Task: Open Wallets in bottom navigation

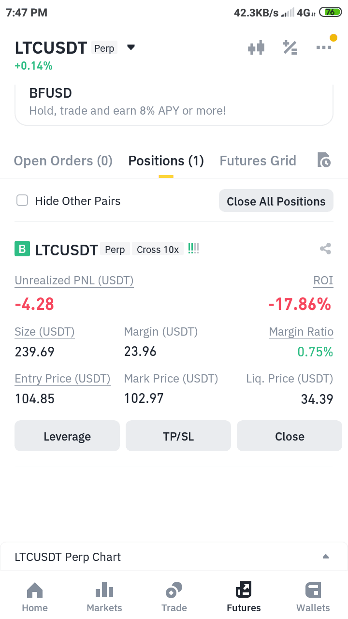Action: (x=313, y=598)
